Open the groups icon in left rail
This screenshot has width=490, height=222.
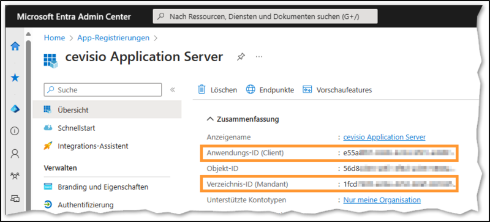click(15, 176)
